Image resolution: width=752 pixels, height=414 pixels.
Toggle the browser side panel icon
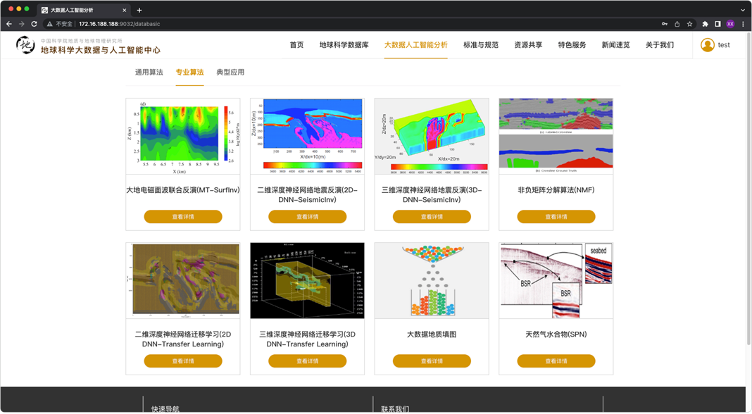717,24
